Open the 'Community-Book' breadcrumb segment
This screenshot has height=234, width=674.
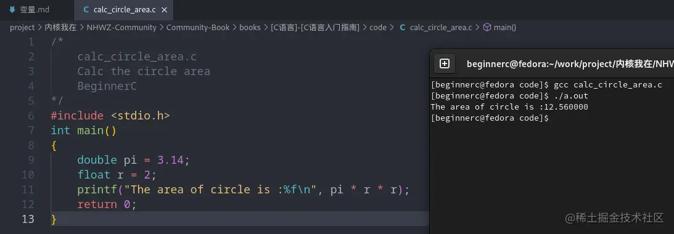(x=198, y=28)
